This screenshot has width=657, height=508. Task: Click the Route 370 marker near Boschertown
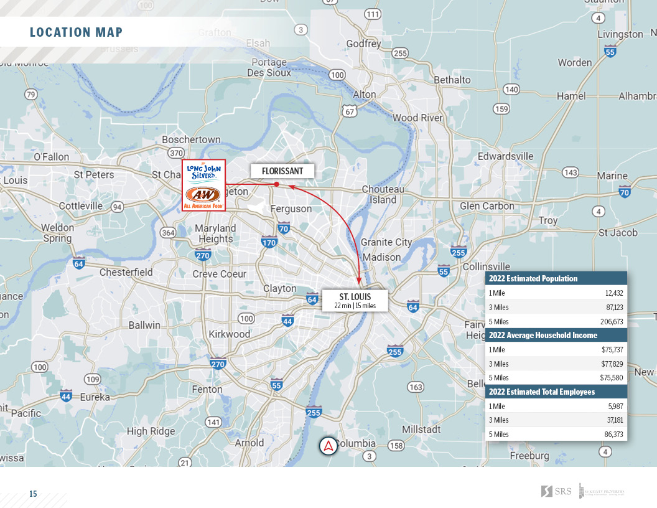click(176, 153)
